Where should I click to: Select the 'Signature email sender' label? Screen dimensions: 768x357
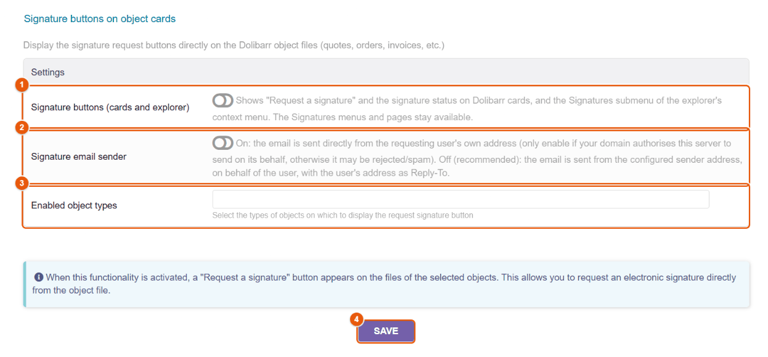79,157
